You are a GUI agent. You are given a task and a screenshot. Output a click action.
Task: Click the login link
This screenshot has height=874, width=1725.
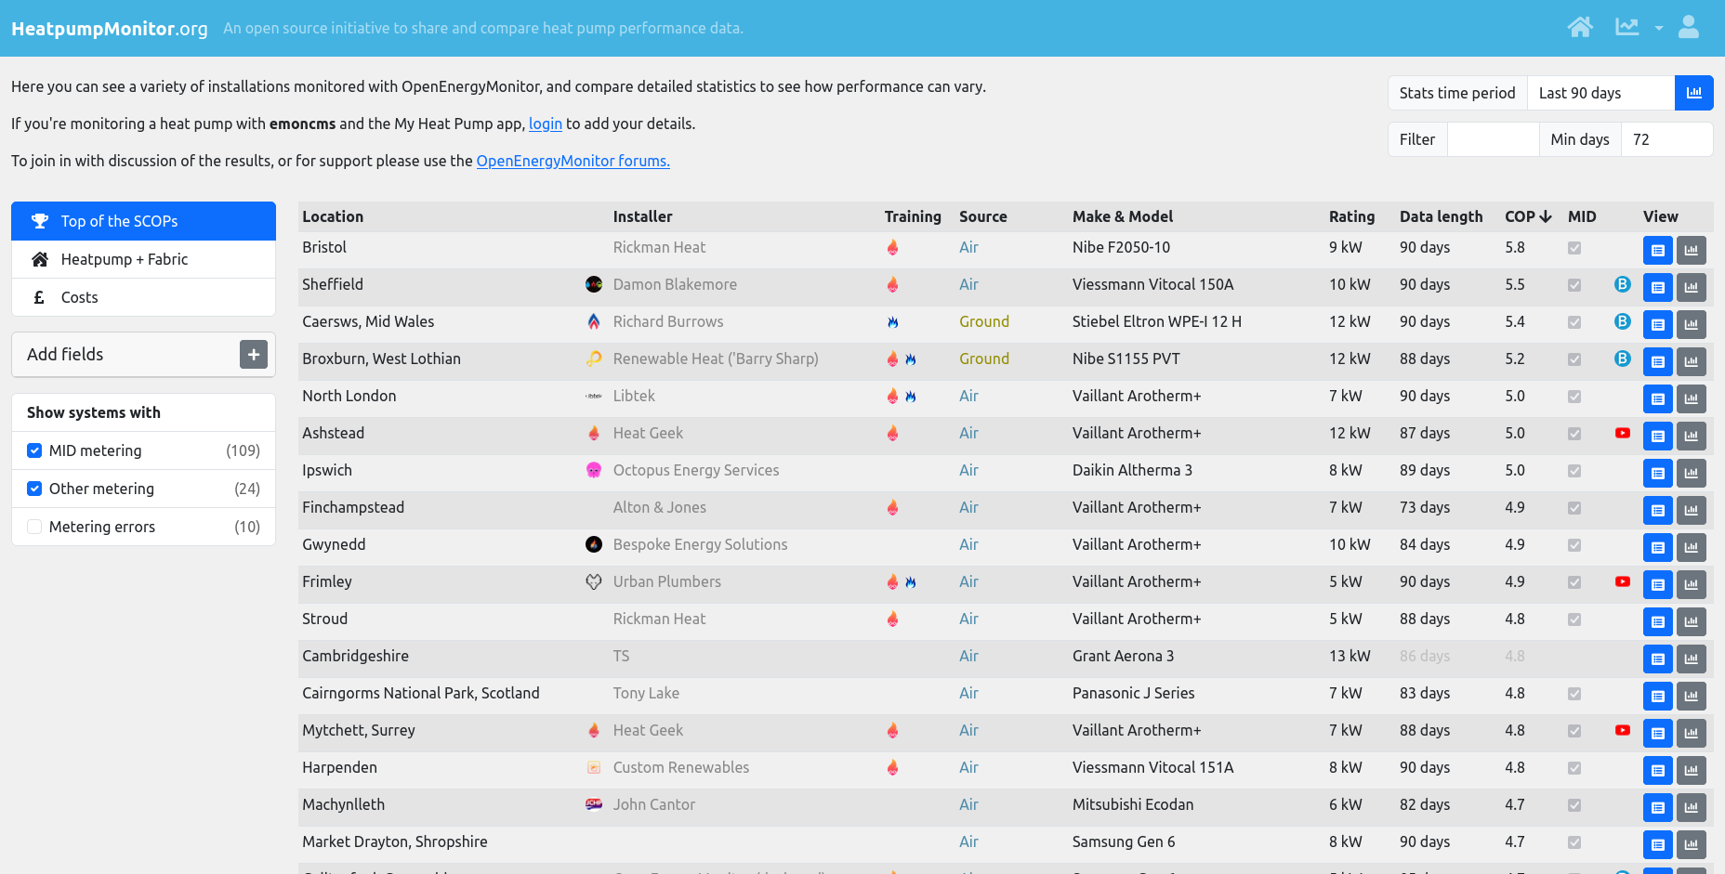pos(545,124)
